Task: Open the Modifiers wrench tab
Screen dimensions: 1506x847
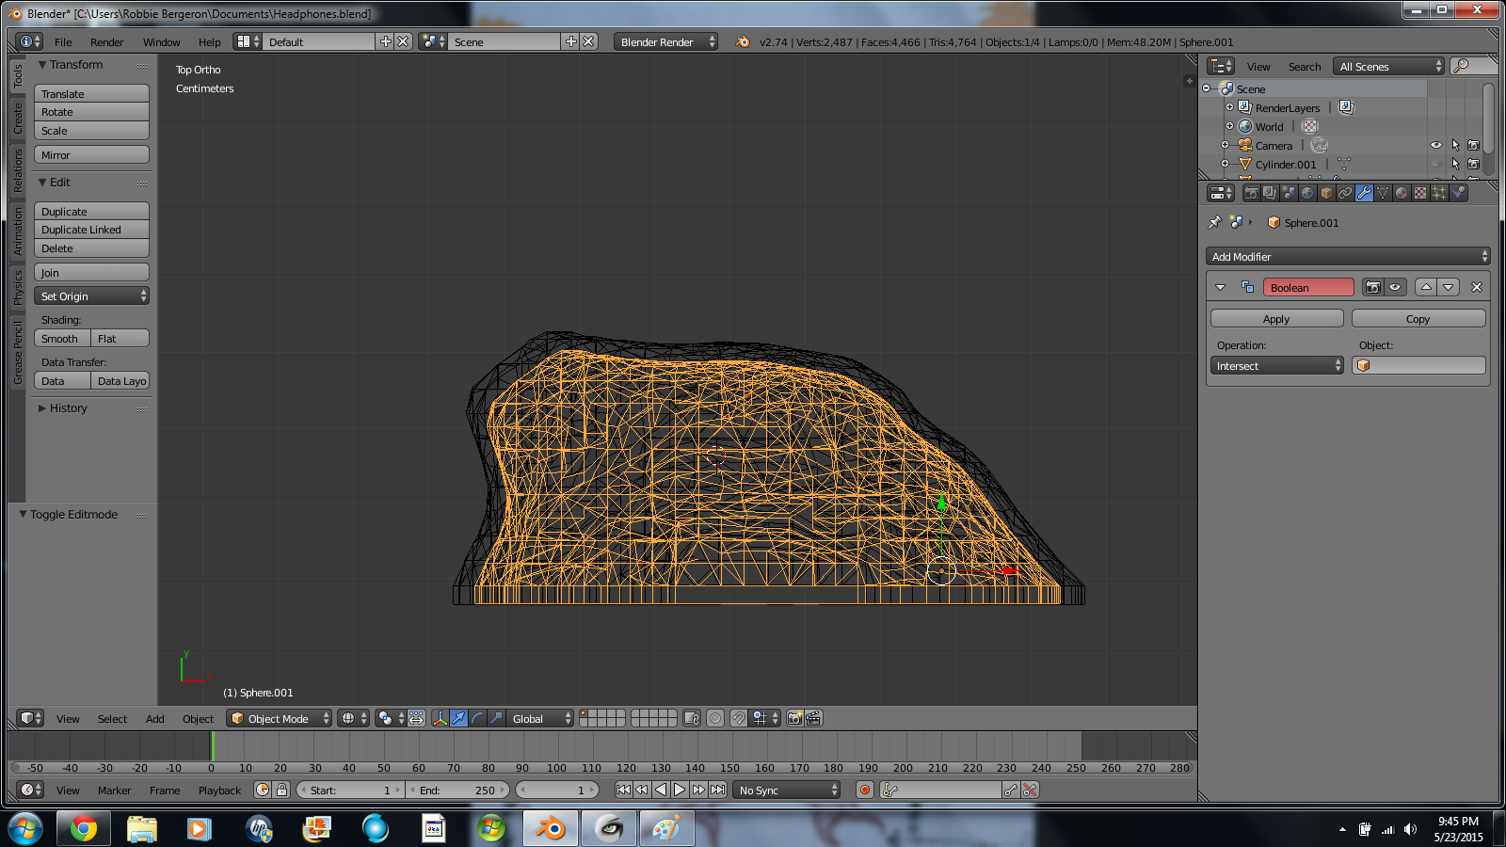Action: pyautogui.click(x=1364, y=193)
